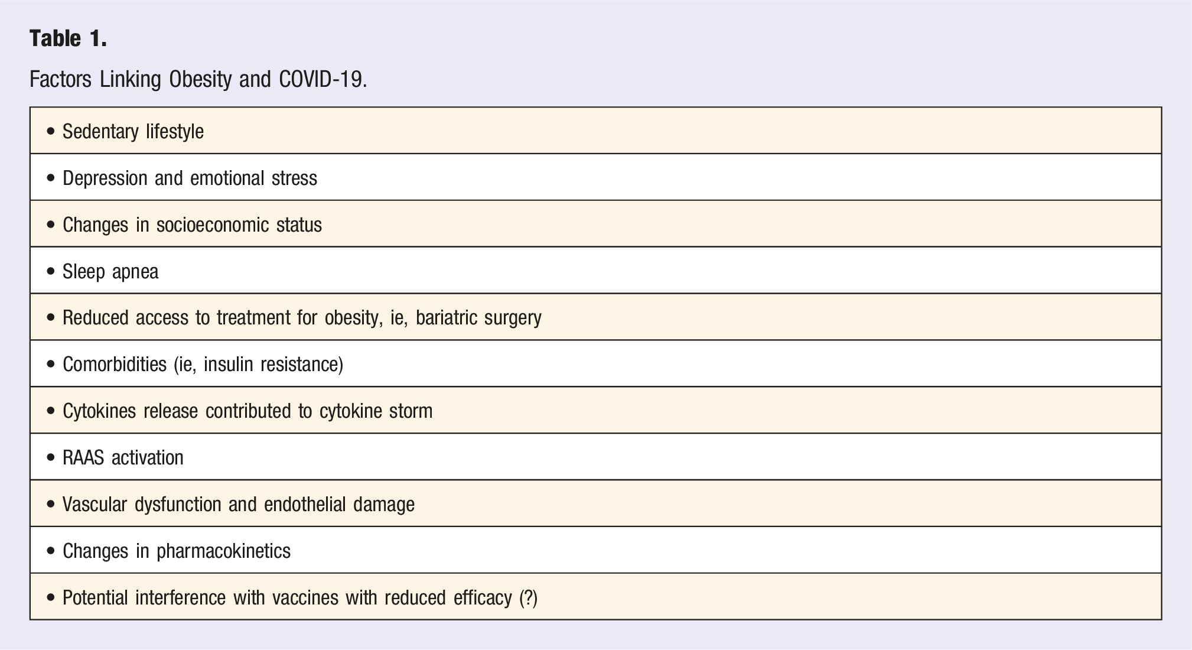
Task: Click the bullet before 'Changes in pharmacokinetics'
Action: pyautogui.click(x=51, y=551)
